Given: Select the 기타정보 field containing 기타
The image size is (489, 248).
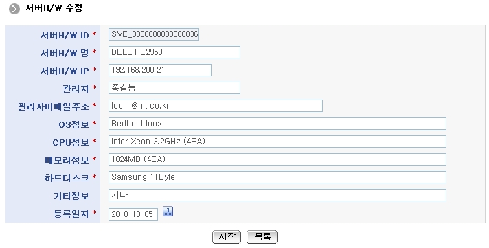Looking at the screenshot, I should pyautogui.click(x=277, y=195).
